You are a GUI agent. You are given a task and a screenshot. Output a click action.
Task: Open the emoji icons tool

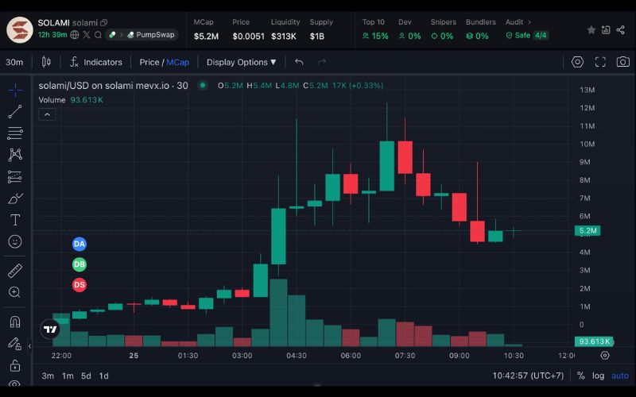15,242
